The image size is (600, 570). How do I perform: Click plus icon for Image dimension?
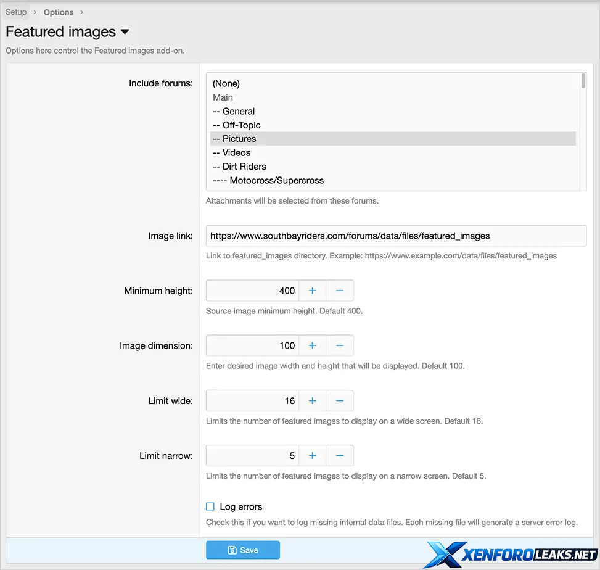(x=312, y=345)
